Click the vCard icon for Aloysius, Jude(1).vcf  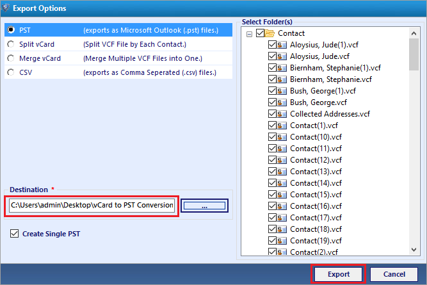pos(282,45)
